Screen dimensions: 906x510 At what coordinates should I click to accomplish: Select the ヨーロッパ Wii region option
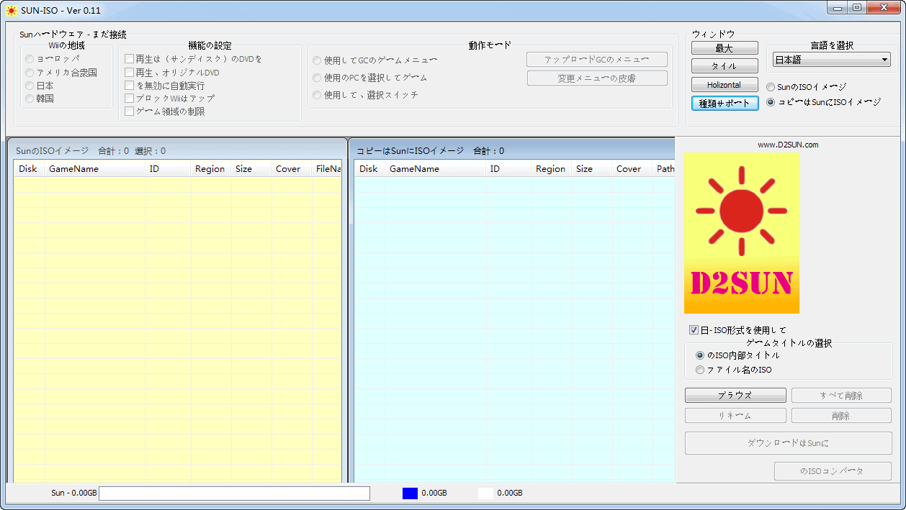(x=30, y=59)
